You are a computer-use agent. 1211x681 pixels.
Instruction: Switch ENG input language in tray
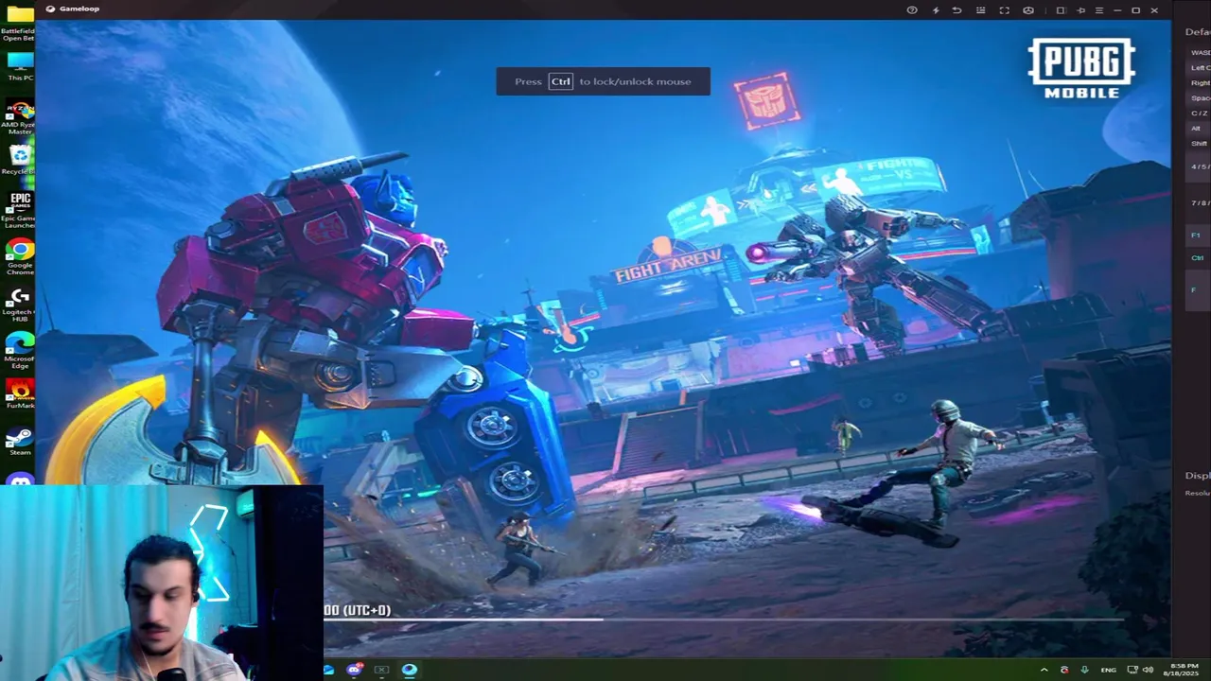click(x=1108, y=670)
